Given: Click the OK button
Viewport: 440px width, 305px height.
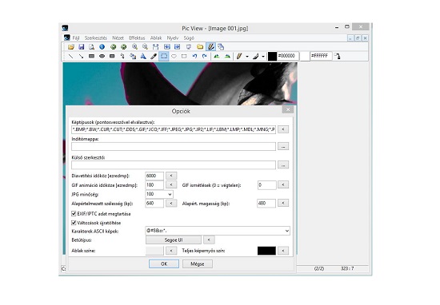Looking at the screenshot, I should click(164, 263).
